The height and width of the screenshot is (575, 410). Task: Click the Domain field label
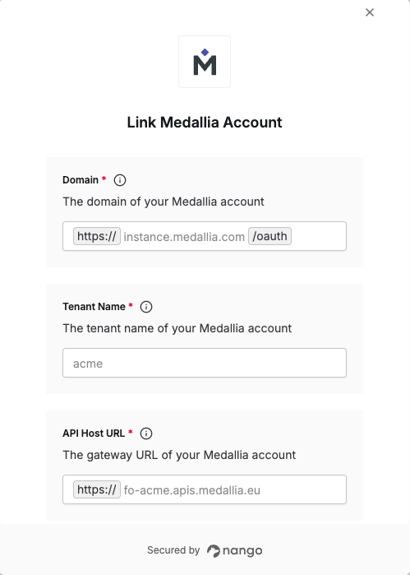coord(81,180)
